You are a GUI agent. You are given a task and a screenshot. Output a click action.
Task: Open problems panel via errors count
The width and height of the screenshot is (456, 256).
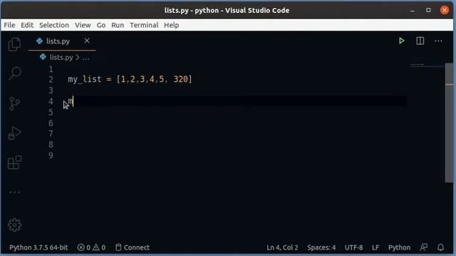coord(84,247)
